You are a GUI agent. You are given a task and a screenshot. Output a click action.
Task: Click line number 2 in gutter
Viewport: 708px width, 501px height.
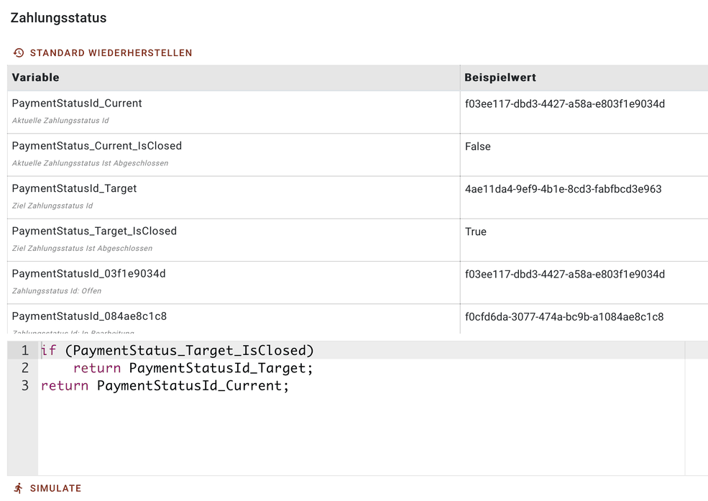tap(25, 368)
